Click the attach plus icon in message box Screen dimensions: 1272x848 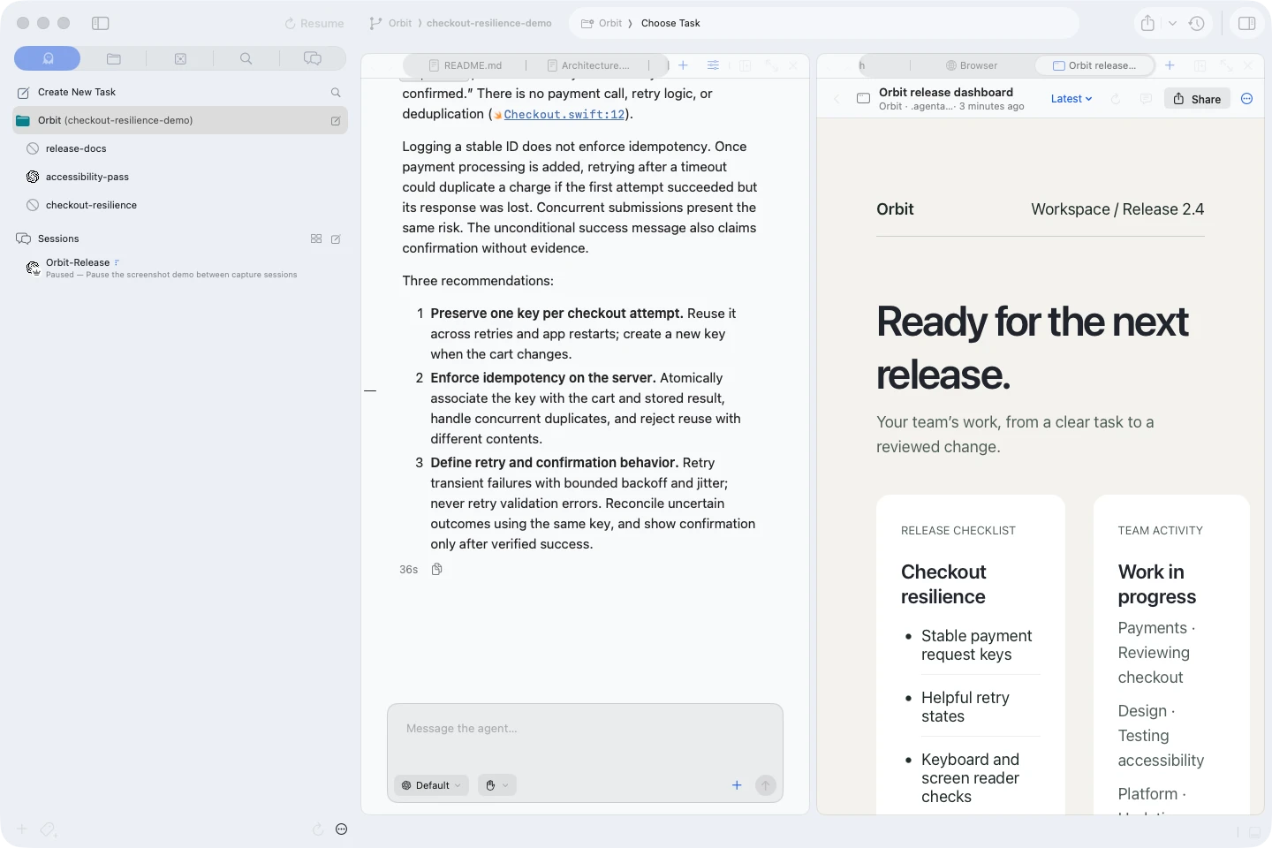(x=737, y=784)
